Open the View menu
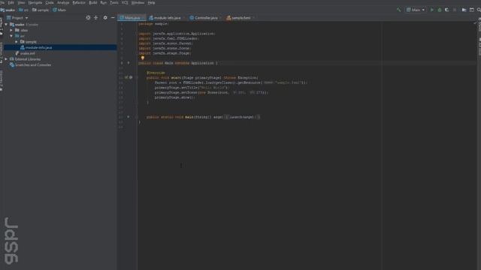This screenshot has width=481, height=270. [x=21, y=3]
